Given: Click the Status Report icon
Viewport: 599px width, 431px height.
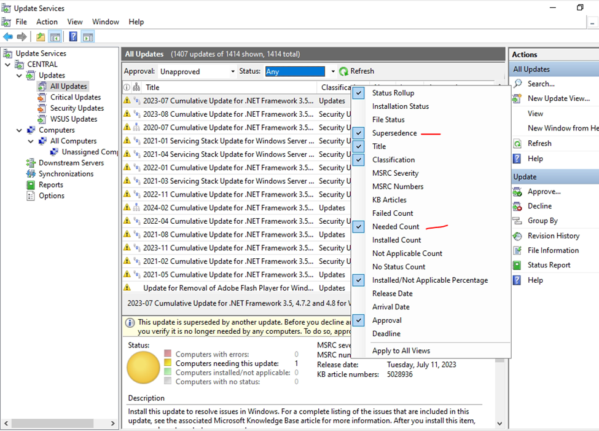Looking at the screenshot, I should [518, 265].
